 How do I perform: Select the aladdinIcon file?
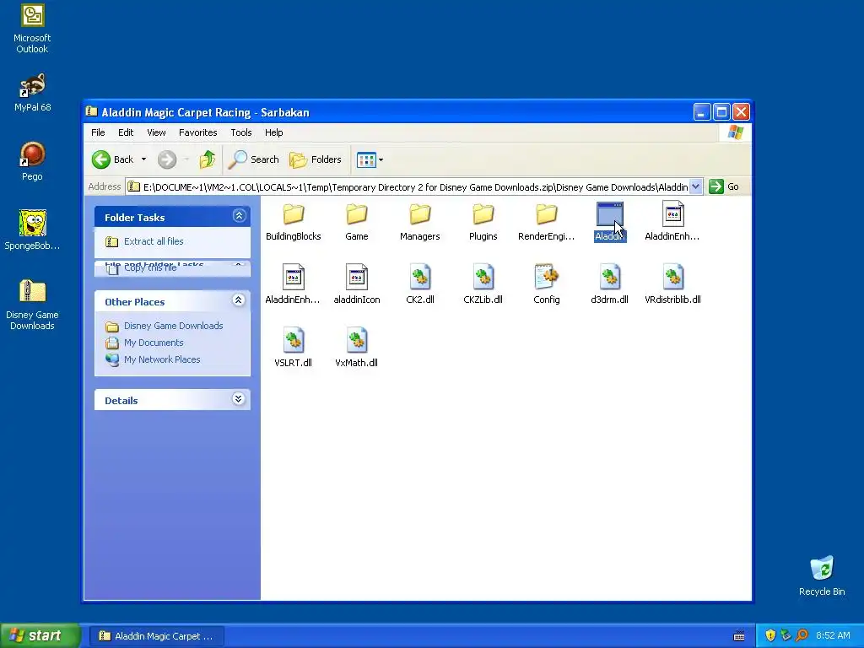(357, 285)
